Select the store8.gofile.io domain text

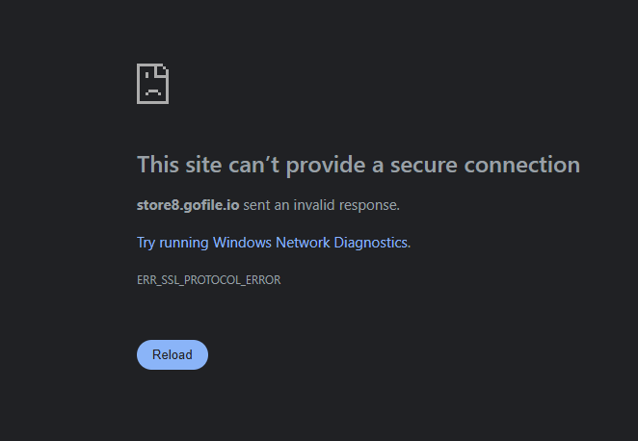coord(187,205)
